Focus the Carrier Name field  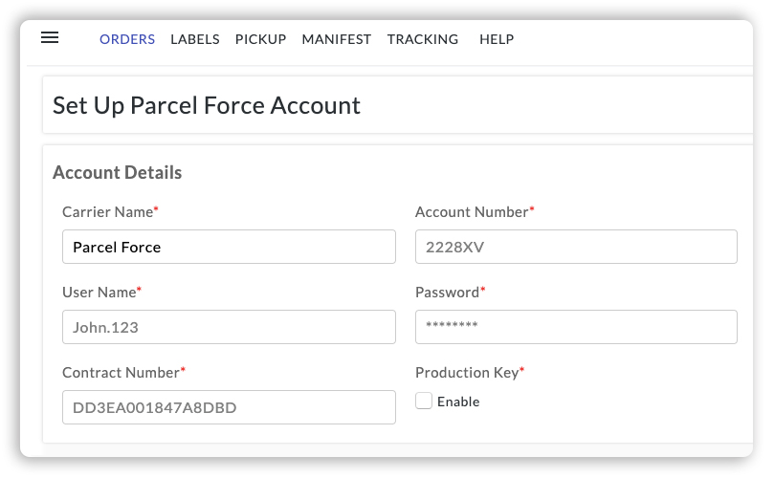(229, 247)
